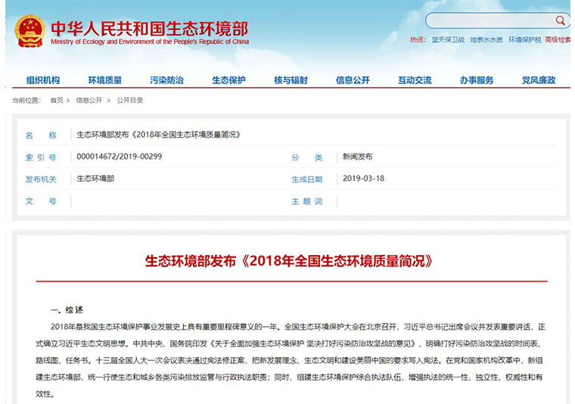Open the 生态保护 menu
This screenshot has width=575, height=404.
click(228, 80)
